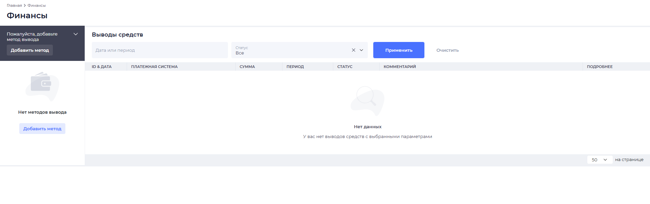Click the СТАТУС column header
The height and width of the screenshot is (204, 650).
pyautogui.click(x=345, y=67)
